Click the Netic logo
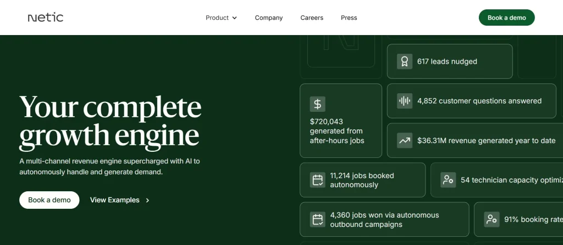Viewport: 563px width, 245px height. pos(46,18)
